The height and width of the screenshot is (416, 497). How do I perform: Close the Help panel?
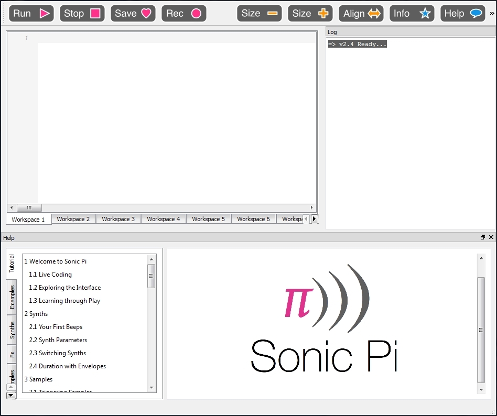(491, 237)
